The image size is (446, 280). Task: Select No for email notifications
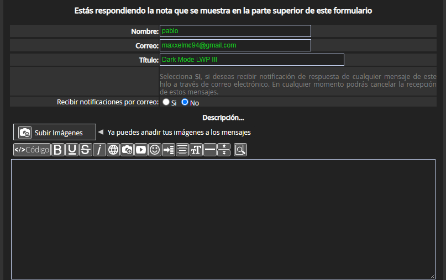[x=185, y=102]
